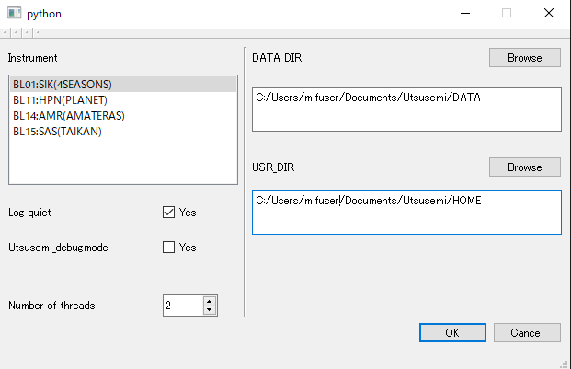Focus the USR_DIR path text box
The height and width of the screenshot is (369, 571).
point(405,213)
